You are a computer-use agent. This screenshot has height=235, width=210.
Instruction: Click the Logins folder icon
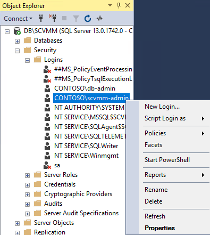coord(37,60)
